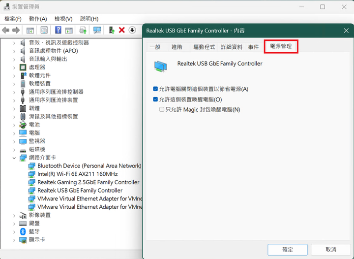Screen dimensions: 354x259
Task: Switch to the 事件 tab
Action: [253, 47]
